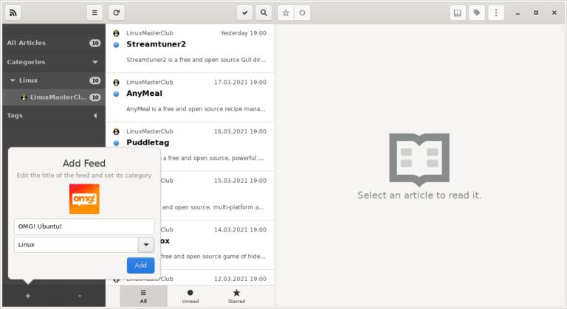Open the hamburger menu button

(x=94, y=13)
